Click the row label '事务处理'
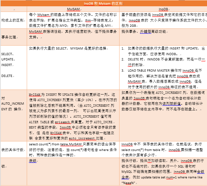Image resolution: width=207 pixels, height=186 pixels. pos(9,37)
